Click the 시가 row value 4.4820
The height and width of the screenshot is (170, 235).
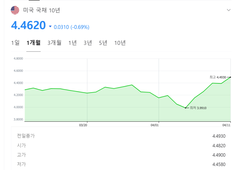pos(219,145)
